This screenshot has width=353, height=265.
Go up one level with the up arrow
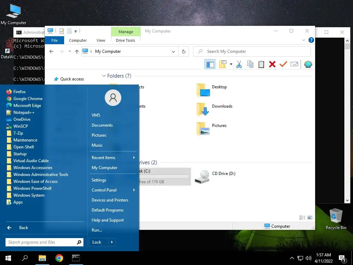click(x=77, y=52)
